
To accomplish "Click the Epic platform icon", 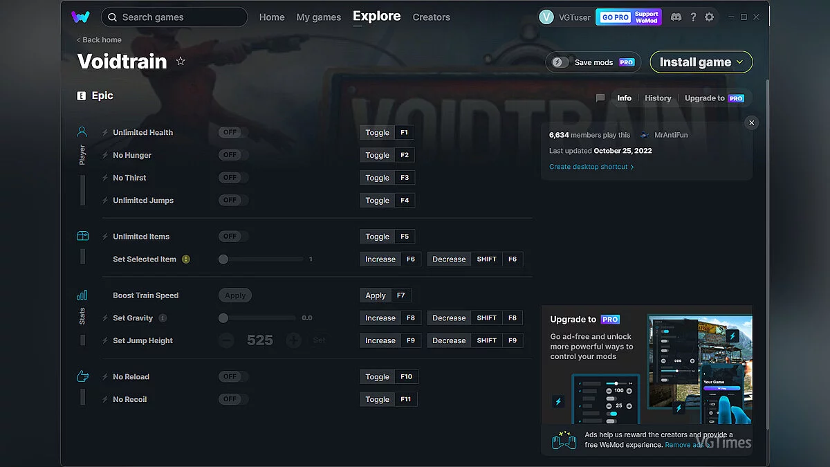I will [82, 96].
